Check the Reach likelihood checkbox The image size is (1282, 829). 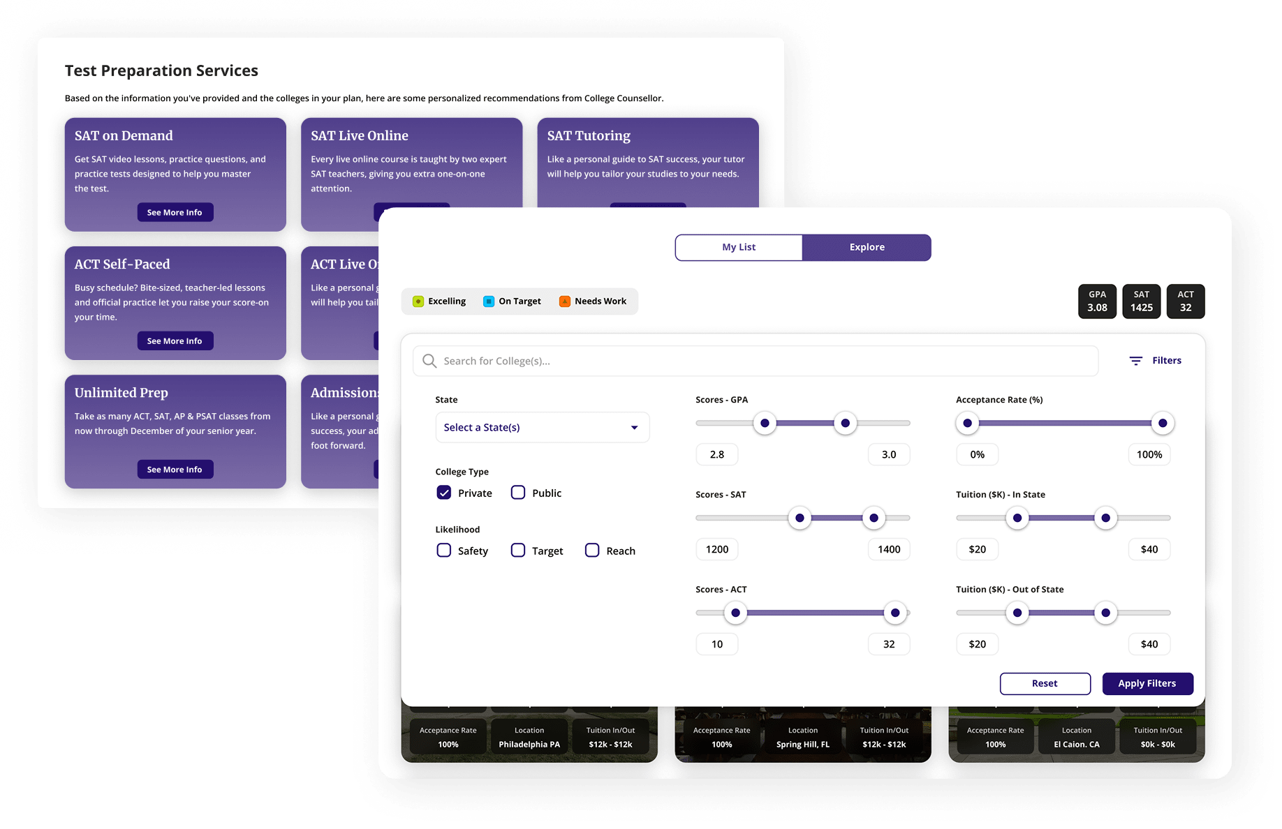point(591,550)
